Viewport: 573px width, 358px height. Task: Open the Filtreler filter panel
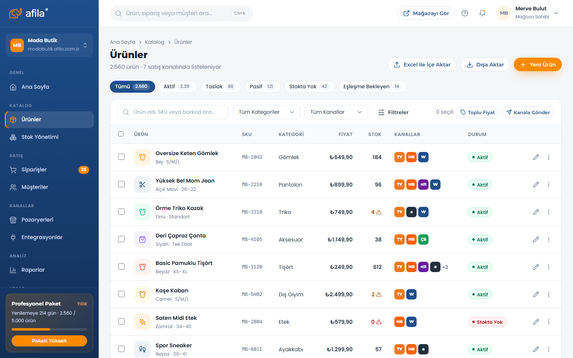point(393,113)
